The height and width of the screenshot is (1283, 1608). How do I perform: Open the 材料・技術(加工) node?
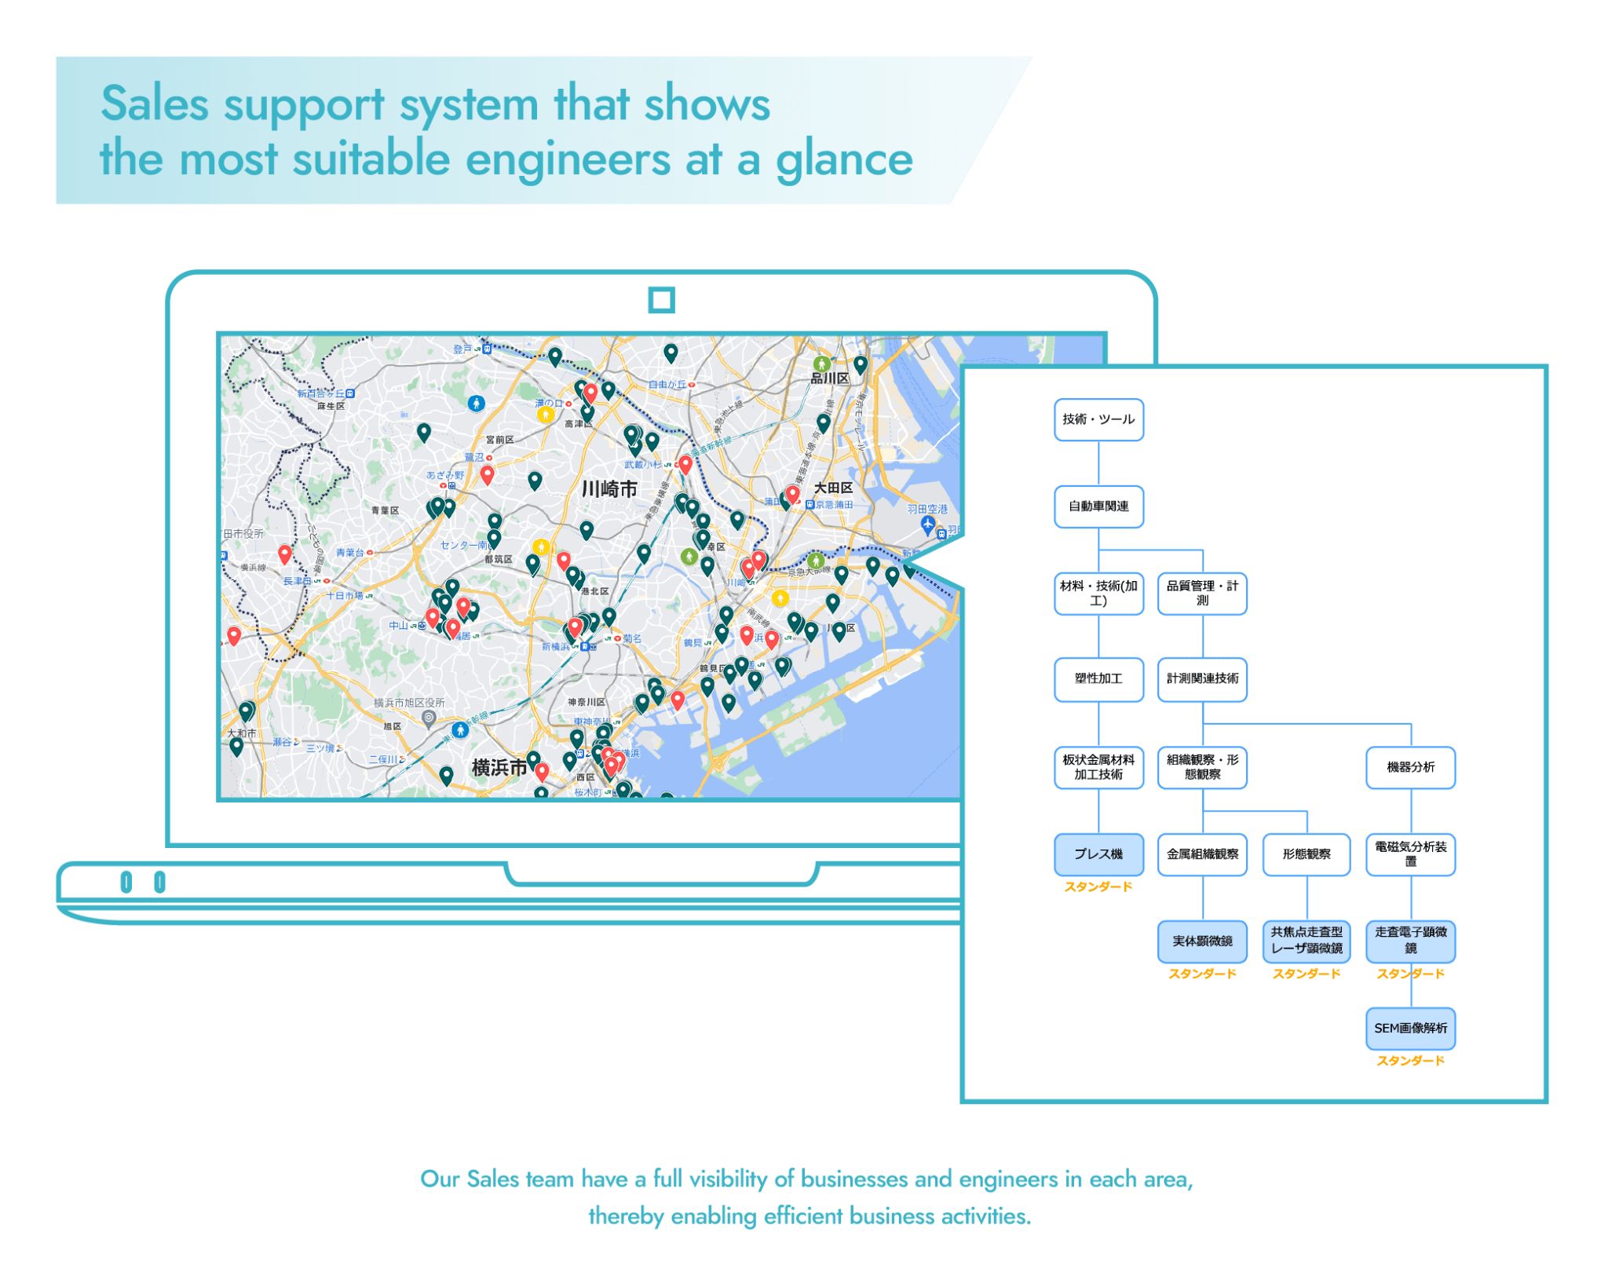[1098, 593]
